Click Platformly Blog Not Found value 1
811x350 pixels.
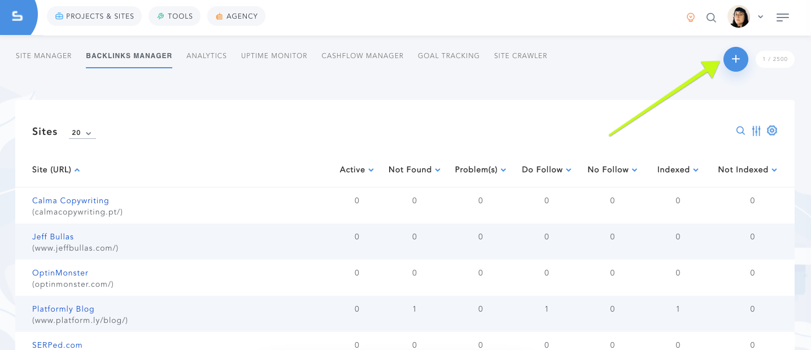click(415, 309)
